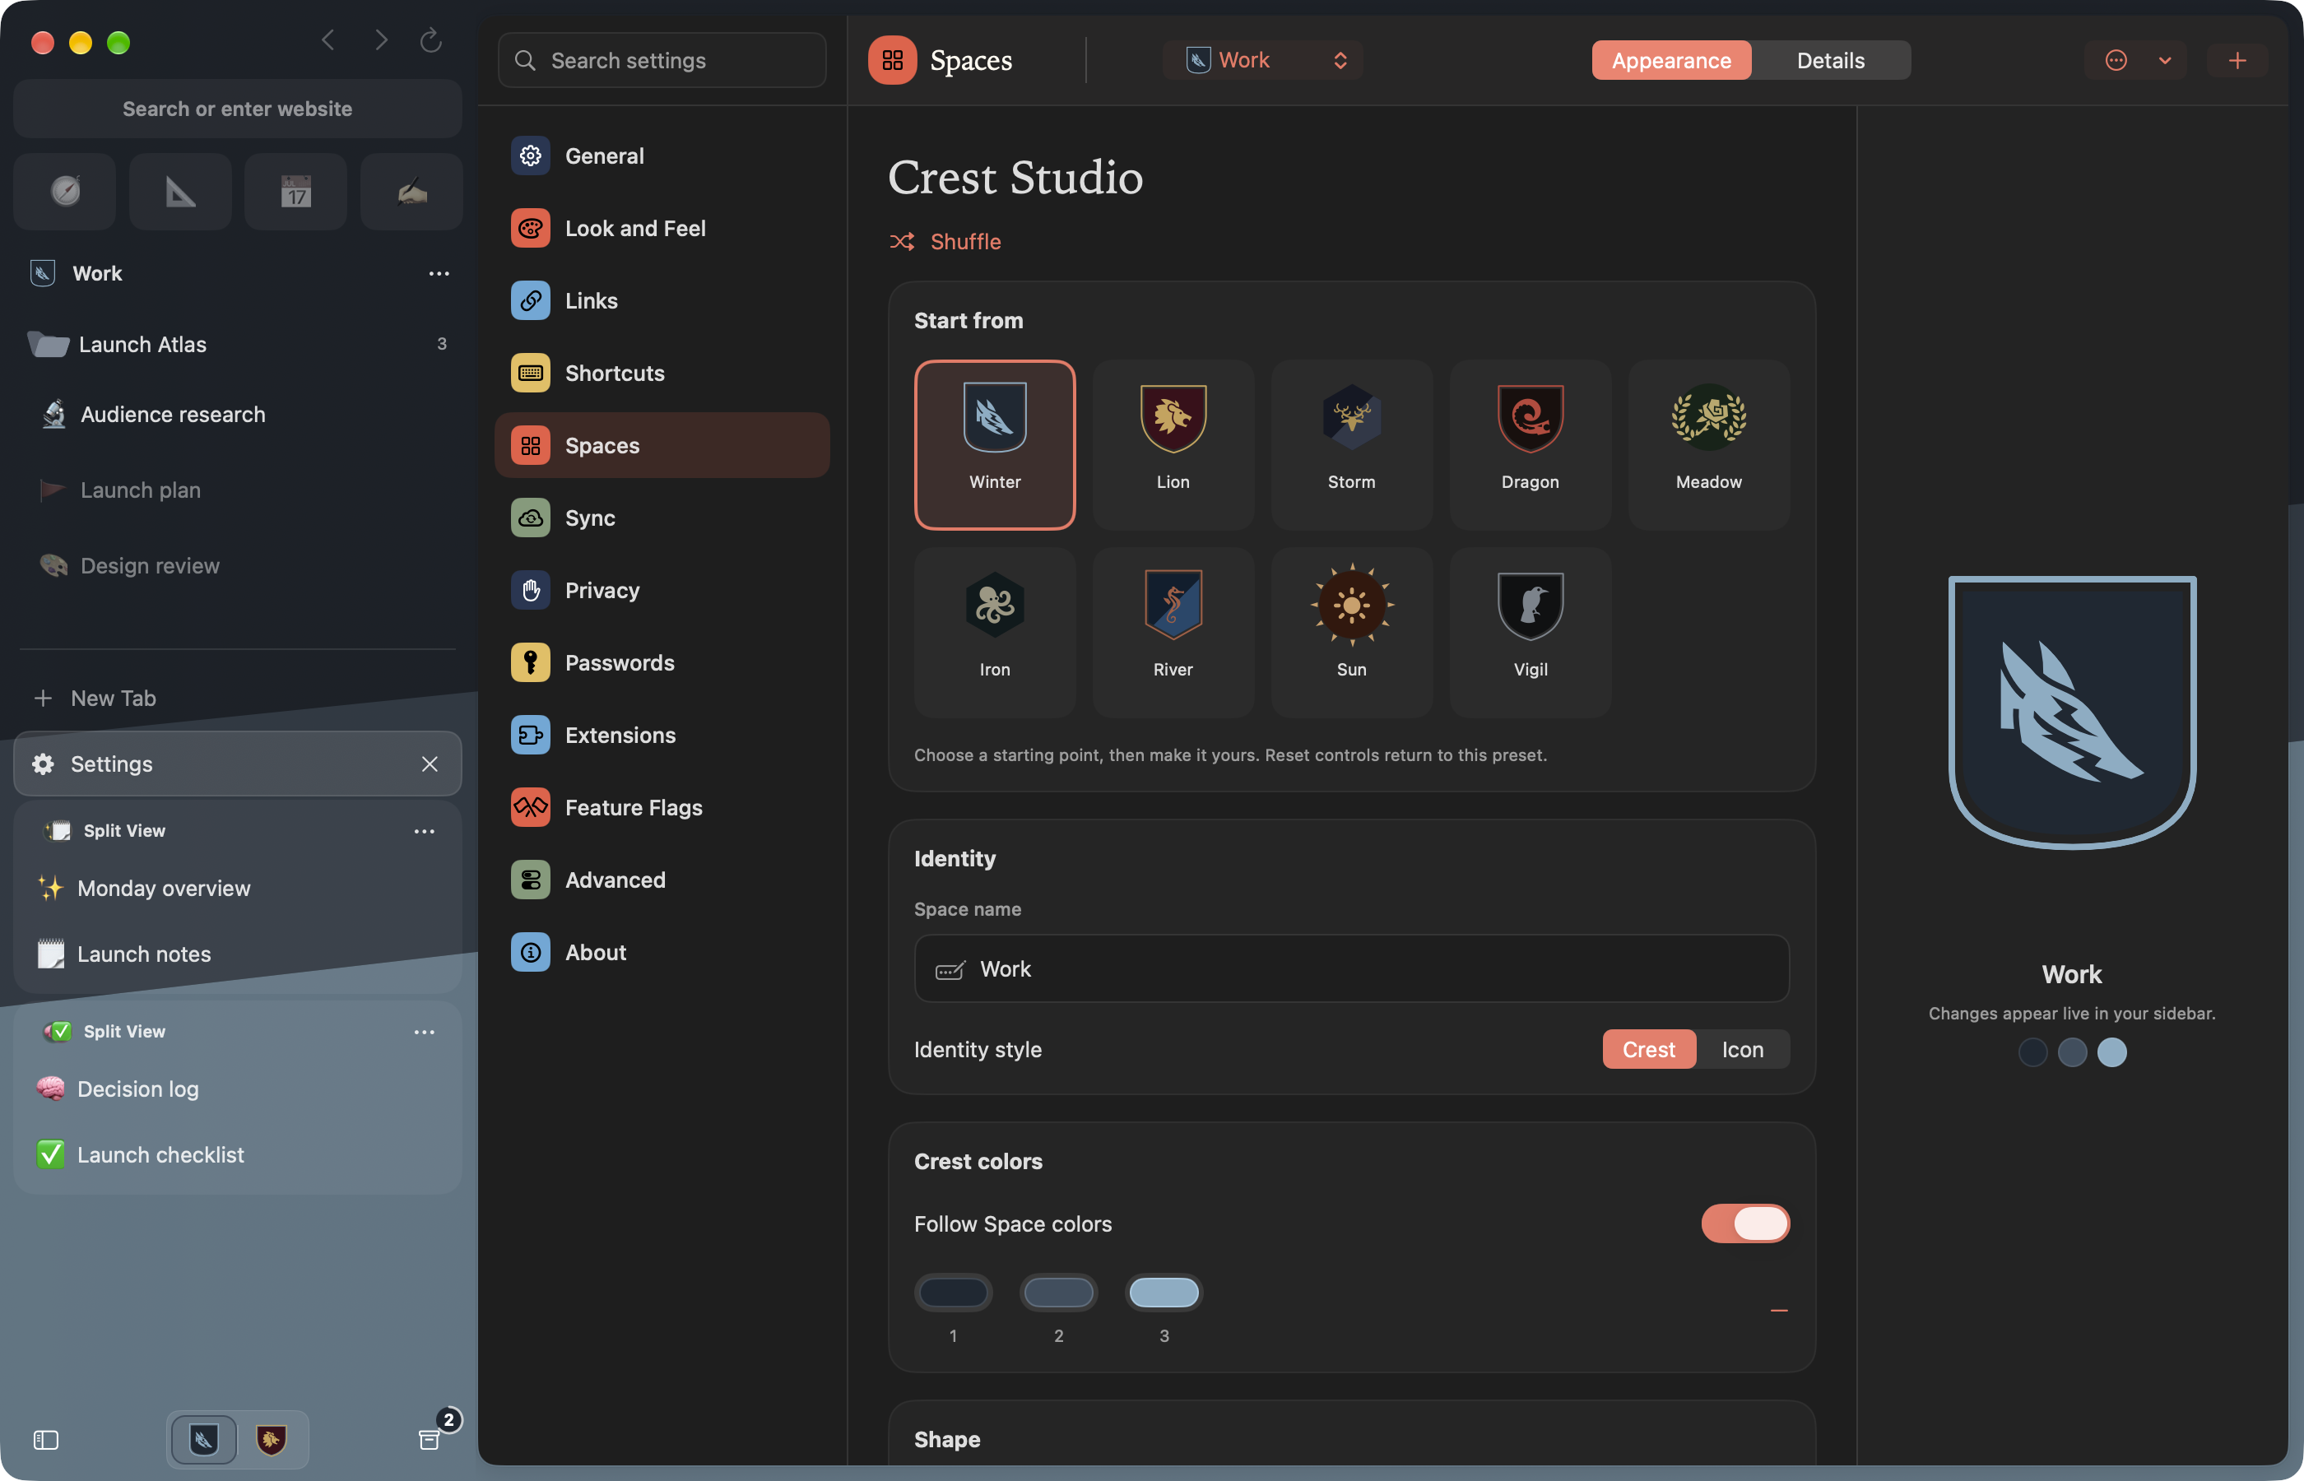2304x1481 pixels.
Task: Expand the chevron next to more options
Action: pyautogui.click(x=2165, y=61)
